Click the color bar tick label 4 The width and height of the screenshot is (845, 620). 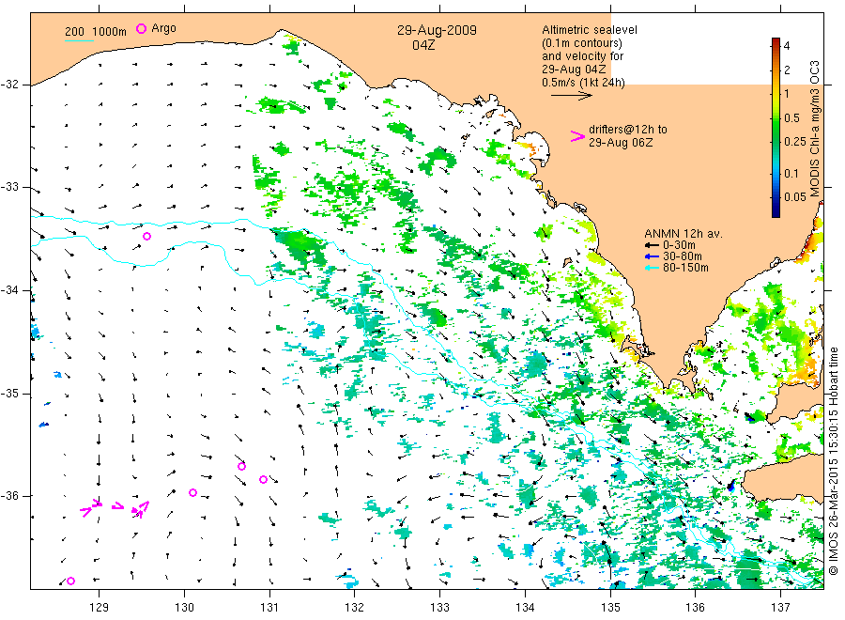coord(787,46)
